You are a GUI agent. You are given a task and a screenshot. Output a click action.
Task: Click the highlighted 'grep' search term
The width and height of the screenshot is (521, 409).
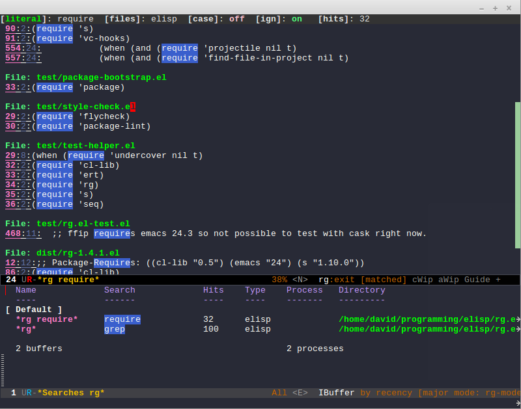115,329
